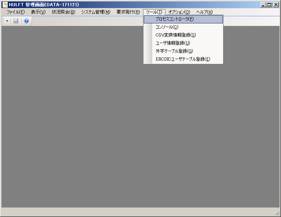Open the toolbar options dropdown arrow

[x=7, y=21]
